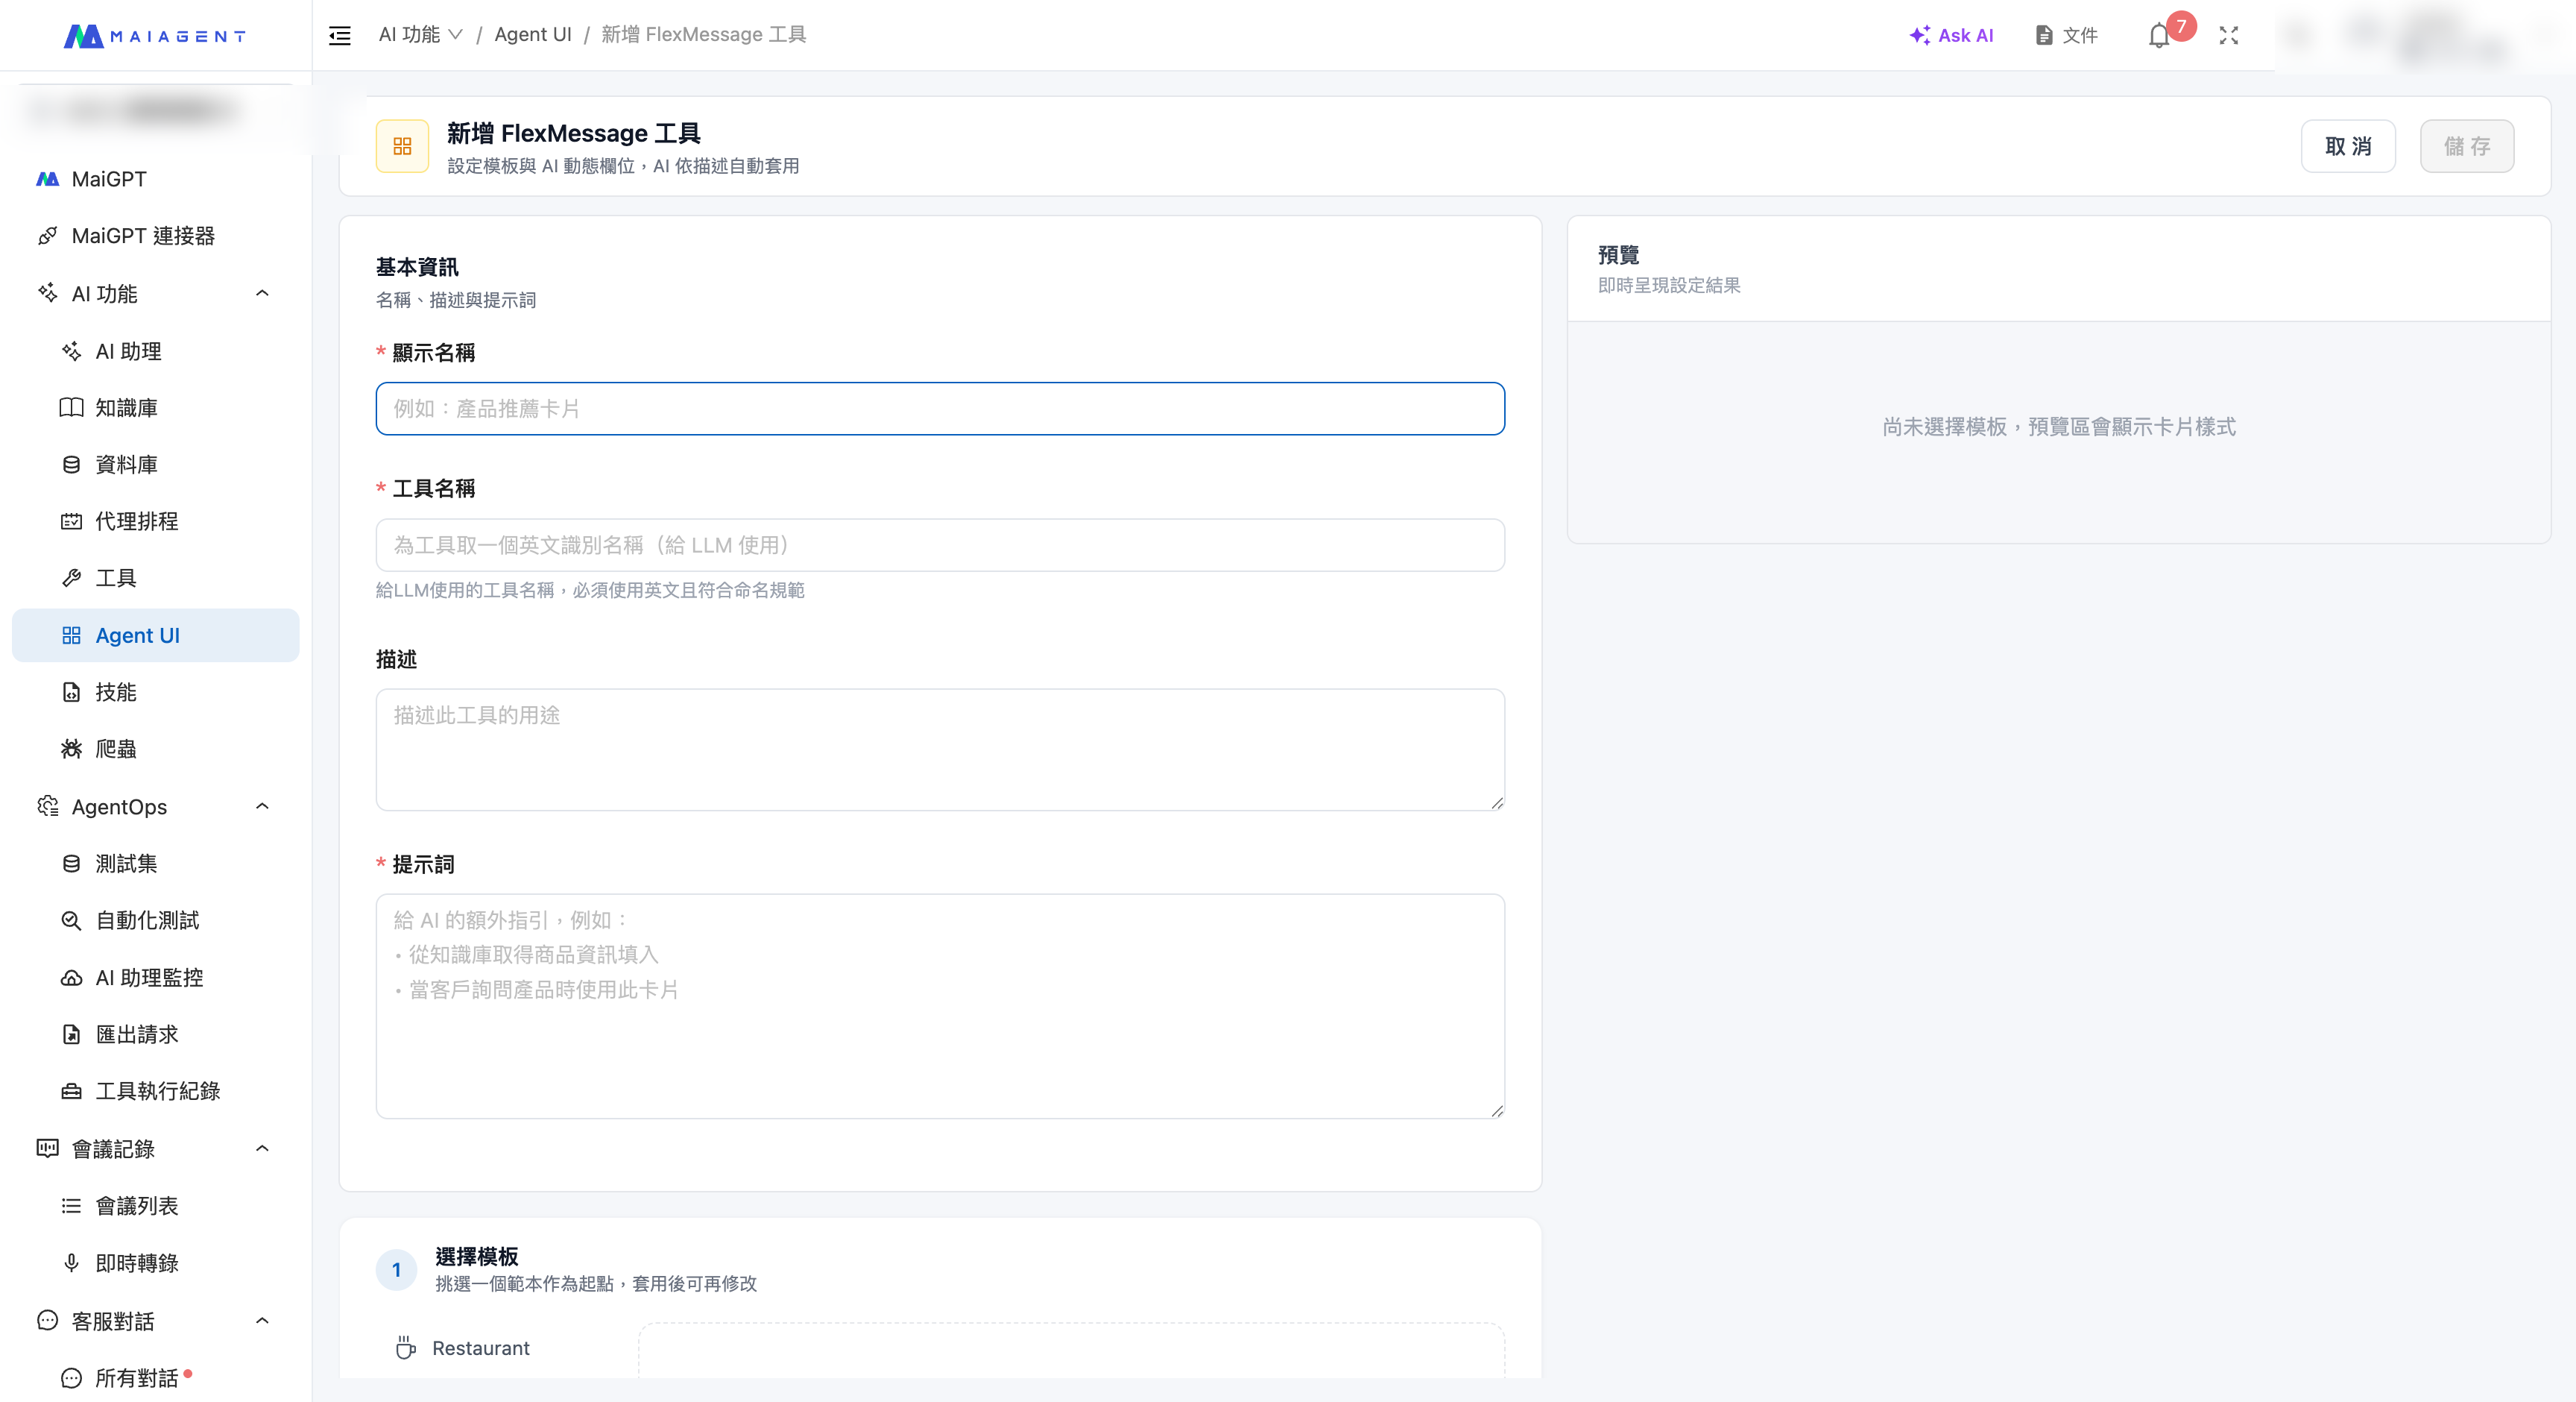Open the 資料庫 database page
Image resolution: width=2576 pixels, height=1402 pixels.
click(155, 465)
